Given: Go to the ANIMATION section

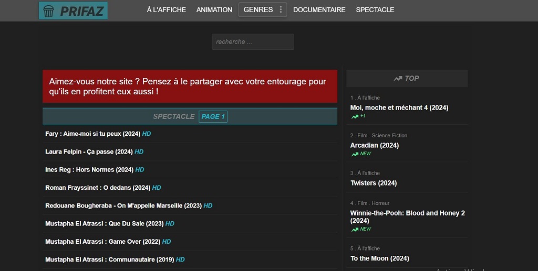Looking at the screenshot, I should tap(214, 9).
